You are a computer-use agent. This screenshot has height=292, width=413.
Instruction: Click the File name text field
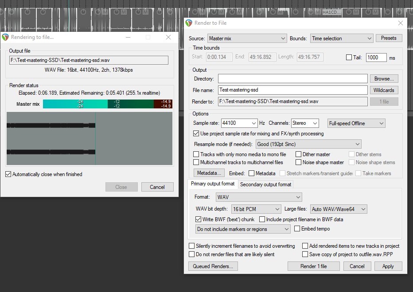pos(293,90)
